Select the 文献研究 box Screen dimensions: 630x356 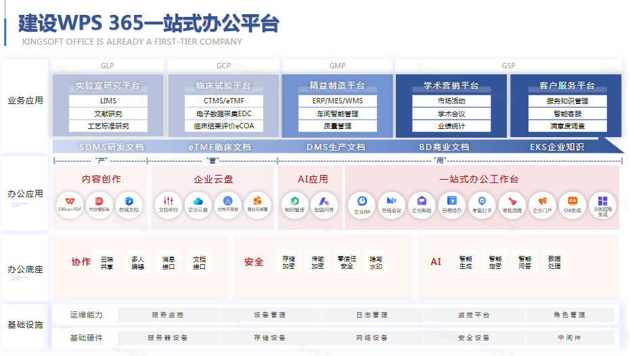(x=108, y=113)
